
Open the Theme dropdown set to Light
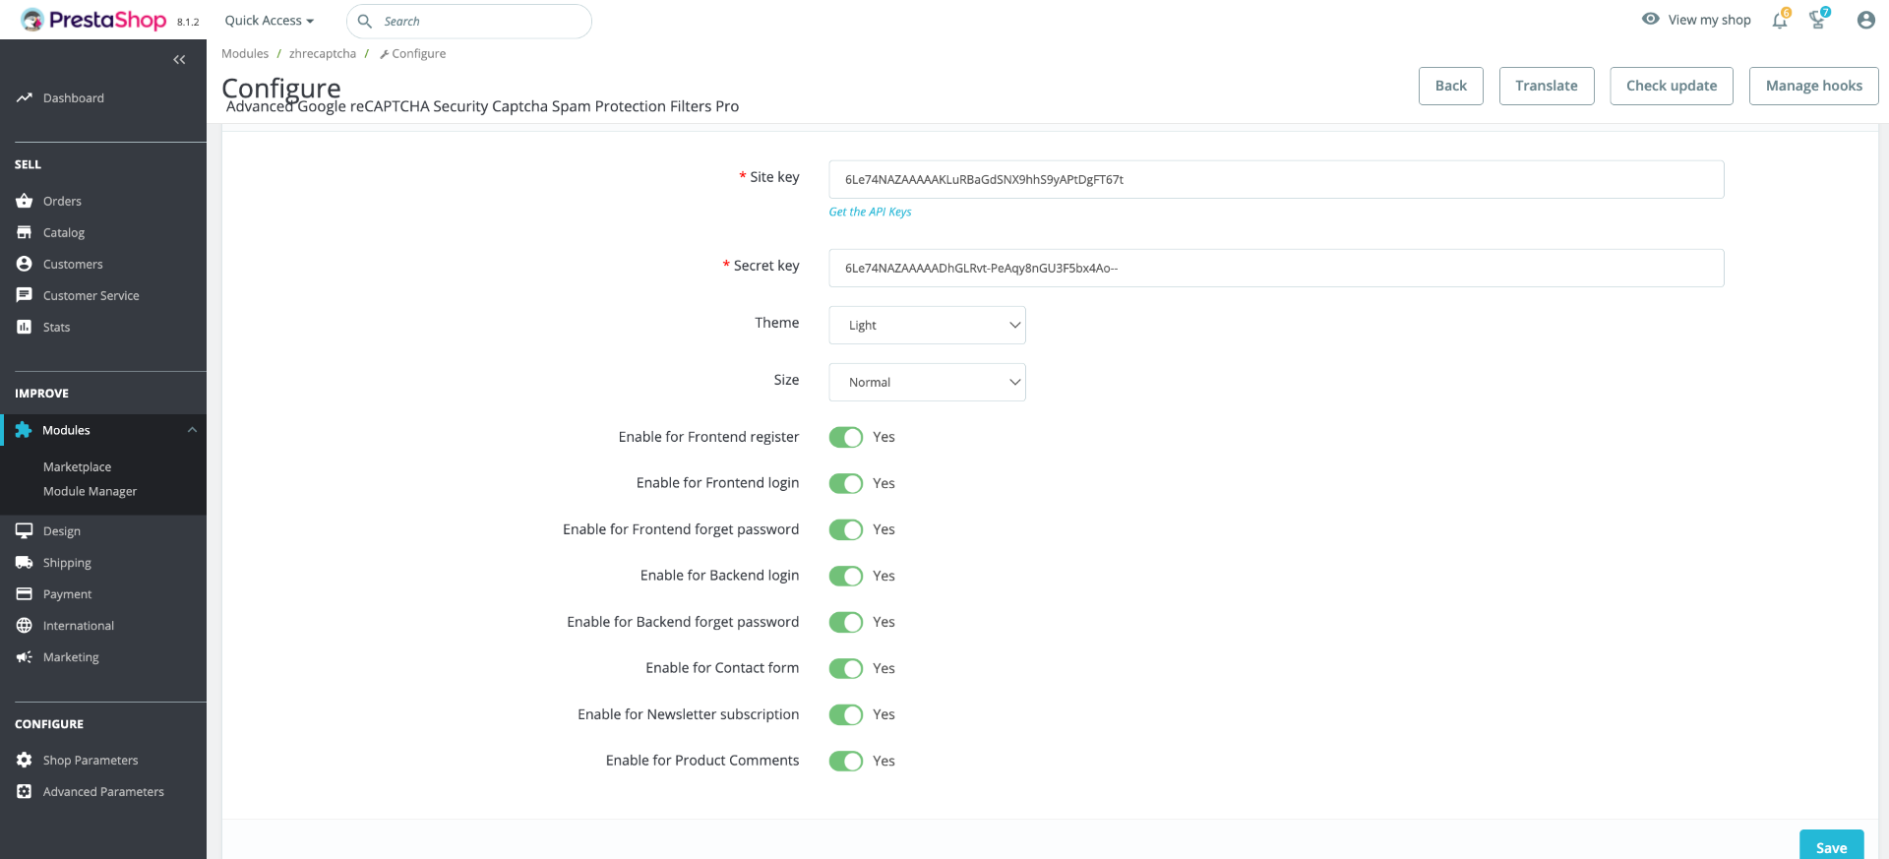pyautogui.click(x=927, y=325)
